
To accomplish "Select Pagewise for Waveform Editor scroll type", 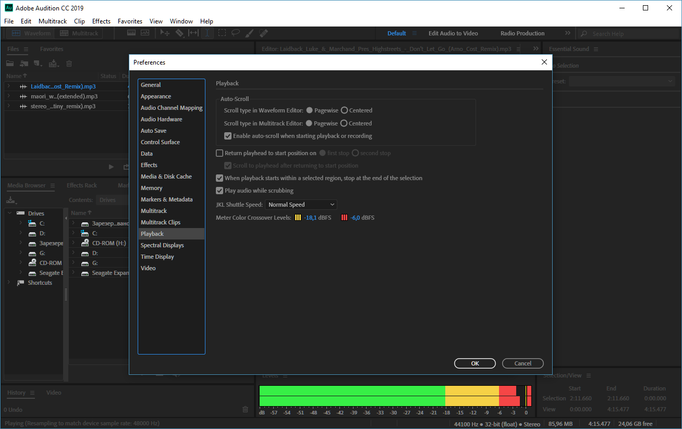I will coord(310,110).
